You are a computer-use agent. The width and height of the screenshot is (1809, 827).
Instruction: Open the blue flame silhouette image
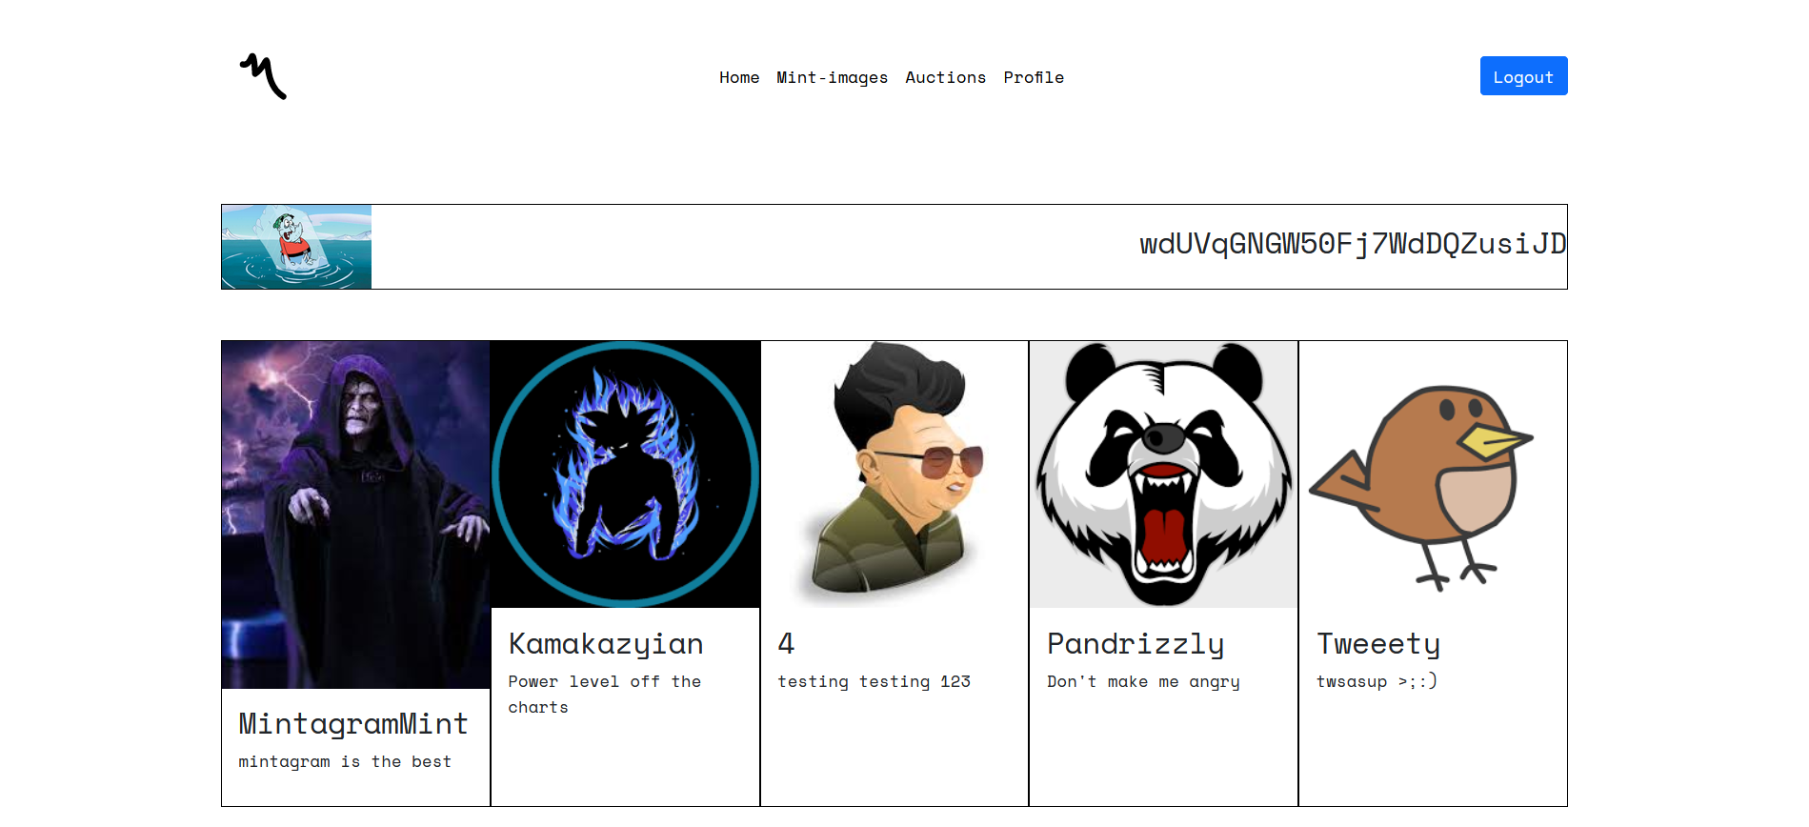point(626,474)
